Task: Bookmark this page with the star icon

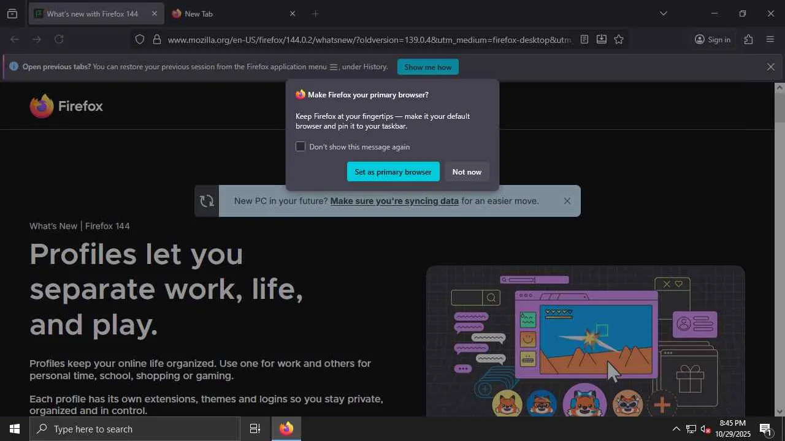Action: [x=619, y=39]
